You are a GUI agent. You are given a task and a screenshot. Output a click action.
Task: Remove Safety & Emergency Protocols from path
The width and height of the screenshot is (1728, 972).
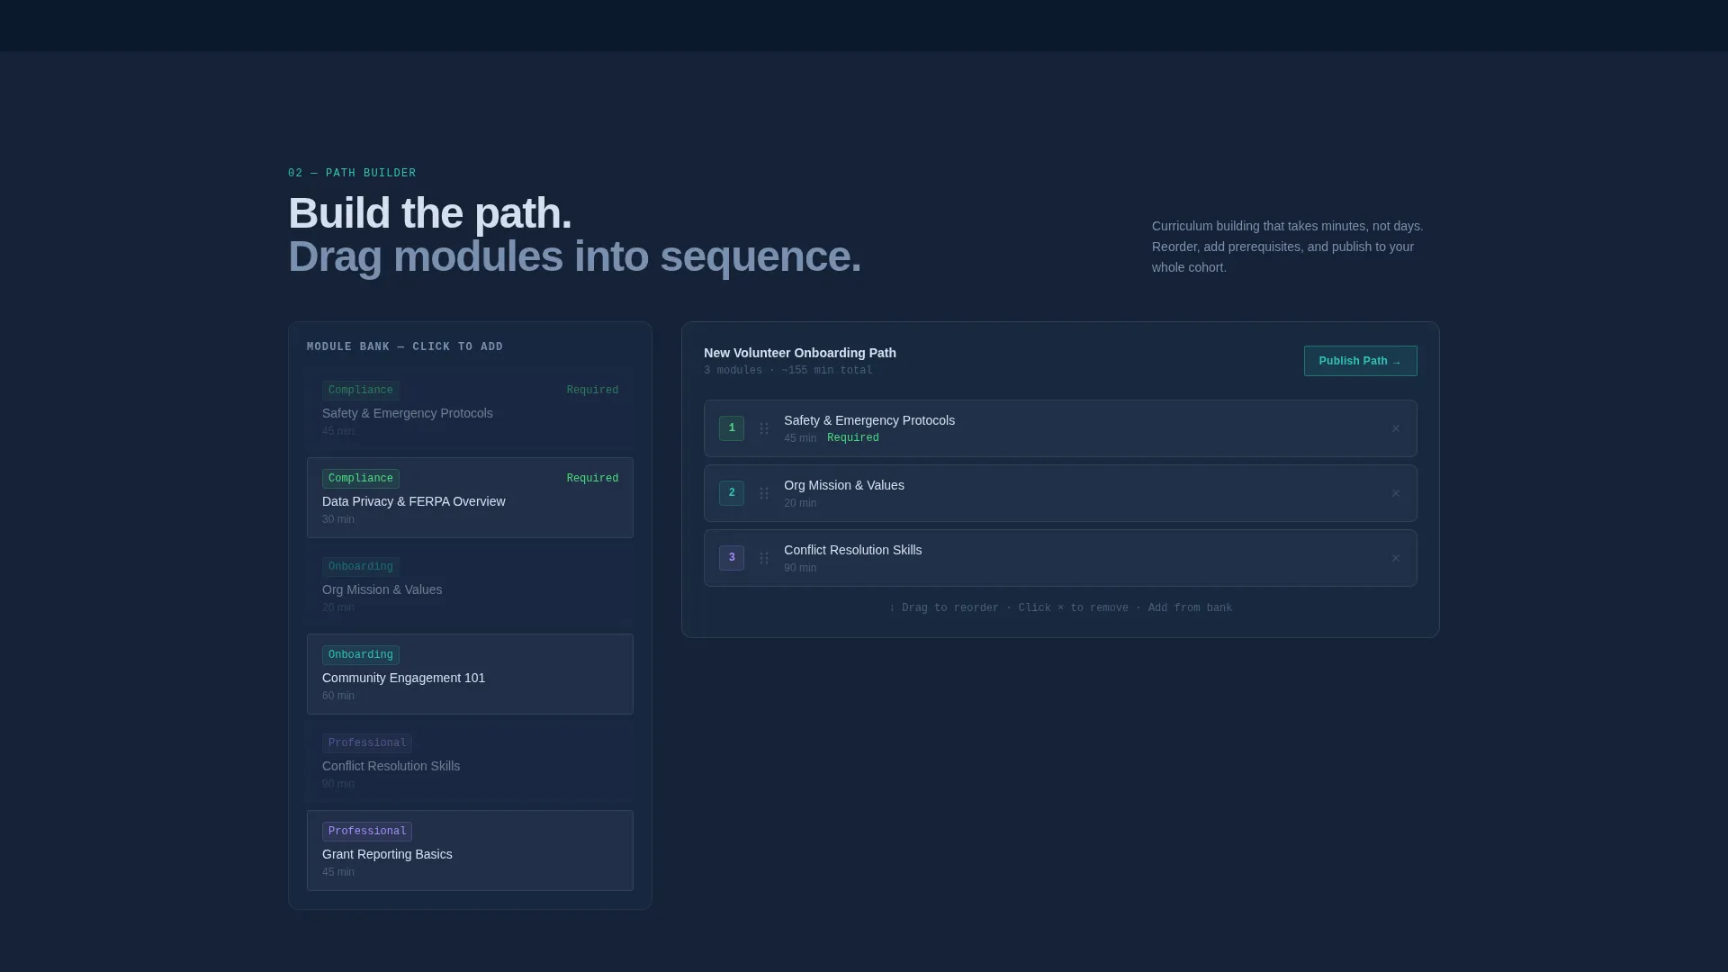1395,428
